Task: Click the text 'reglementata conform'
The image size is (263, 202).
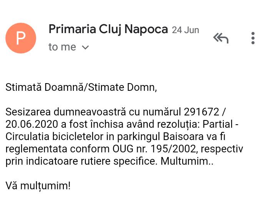Action: click(x=58, y=149)
